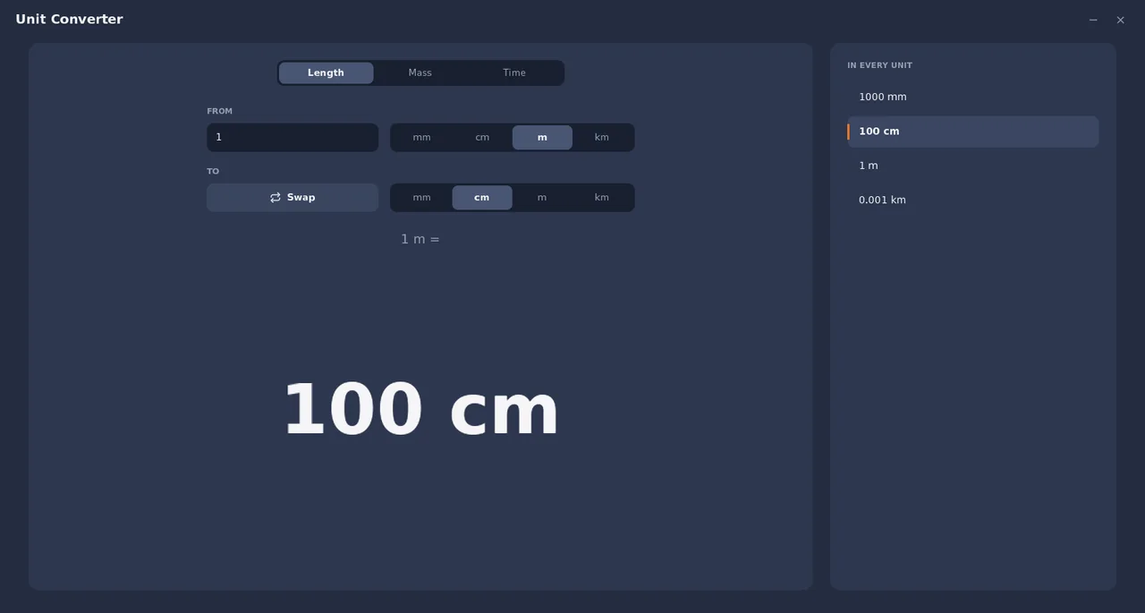This screenshot has height=613, width=1145.
Task: Select km as the From unit
Action: [602, 137]
